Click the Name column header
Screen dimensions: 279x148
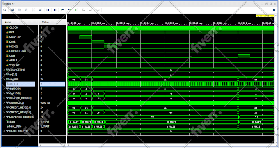pos(20,22)
